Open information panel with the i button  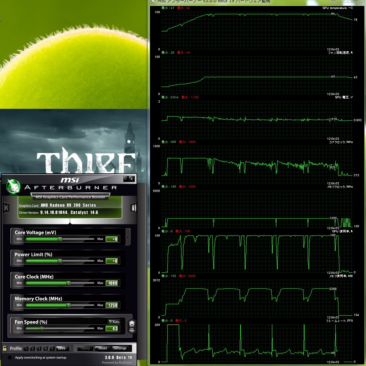tap(133, 208)
